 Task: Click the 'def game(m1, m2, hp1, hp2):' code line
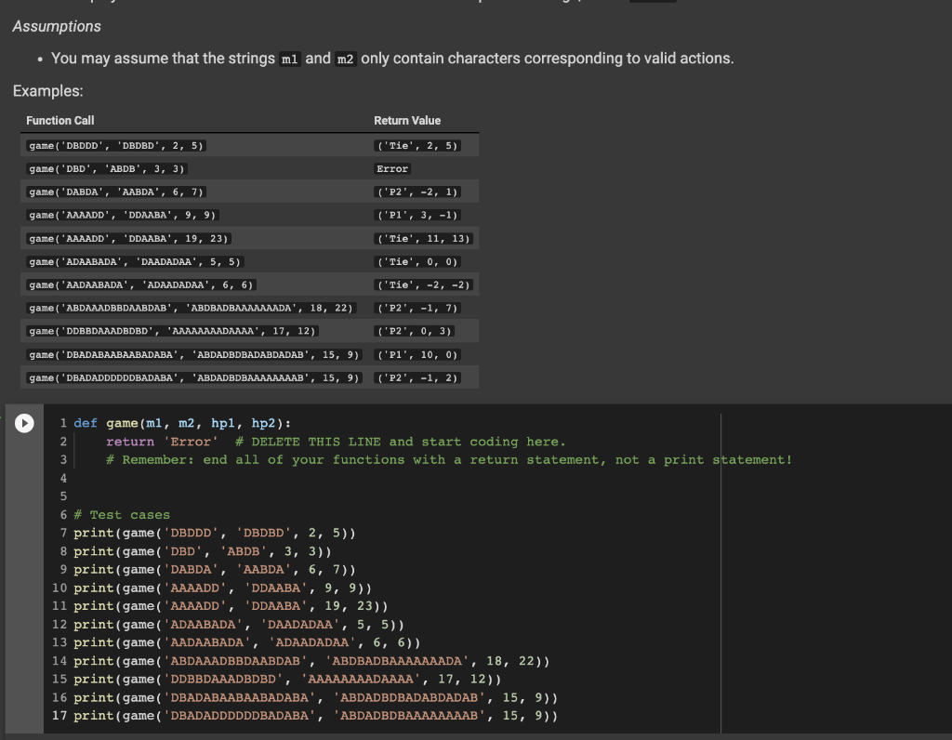(182, 423)
